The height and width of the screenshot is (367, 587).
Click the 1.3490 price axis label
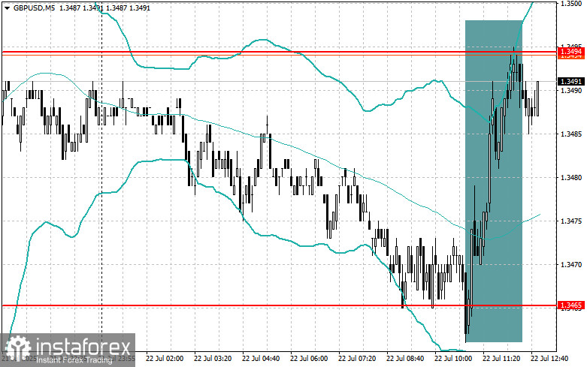[x=571, y=91]
